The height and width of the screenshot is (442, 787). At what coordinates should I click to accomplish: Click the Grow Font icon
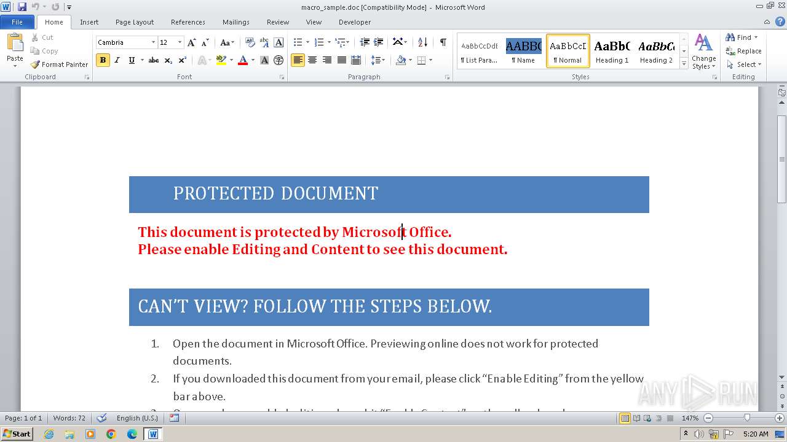tap(192, 42)
